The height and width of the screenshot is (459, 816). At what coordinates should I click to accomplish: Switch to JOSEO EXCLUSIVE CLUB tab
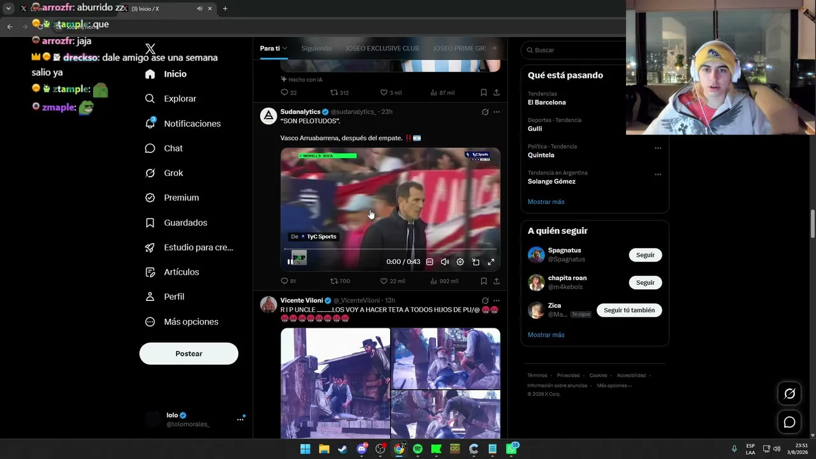382,48
